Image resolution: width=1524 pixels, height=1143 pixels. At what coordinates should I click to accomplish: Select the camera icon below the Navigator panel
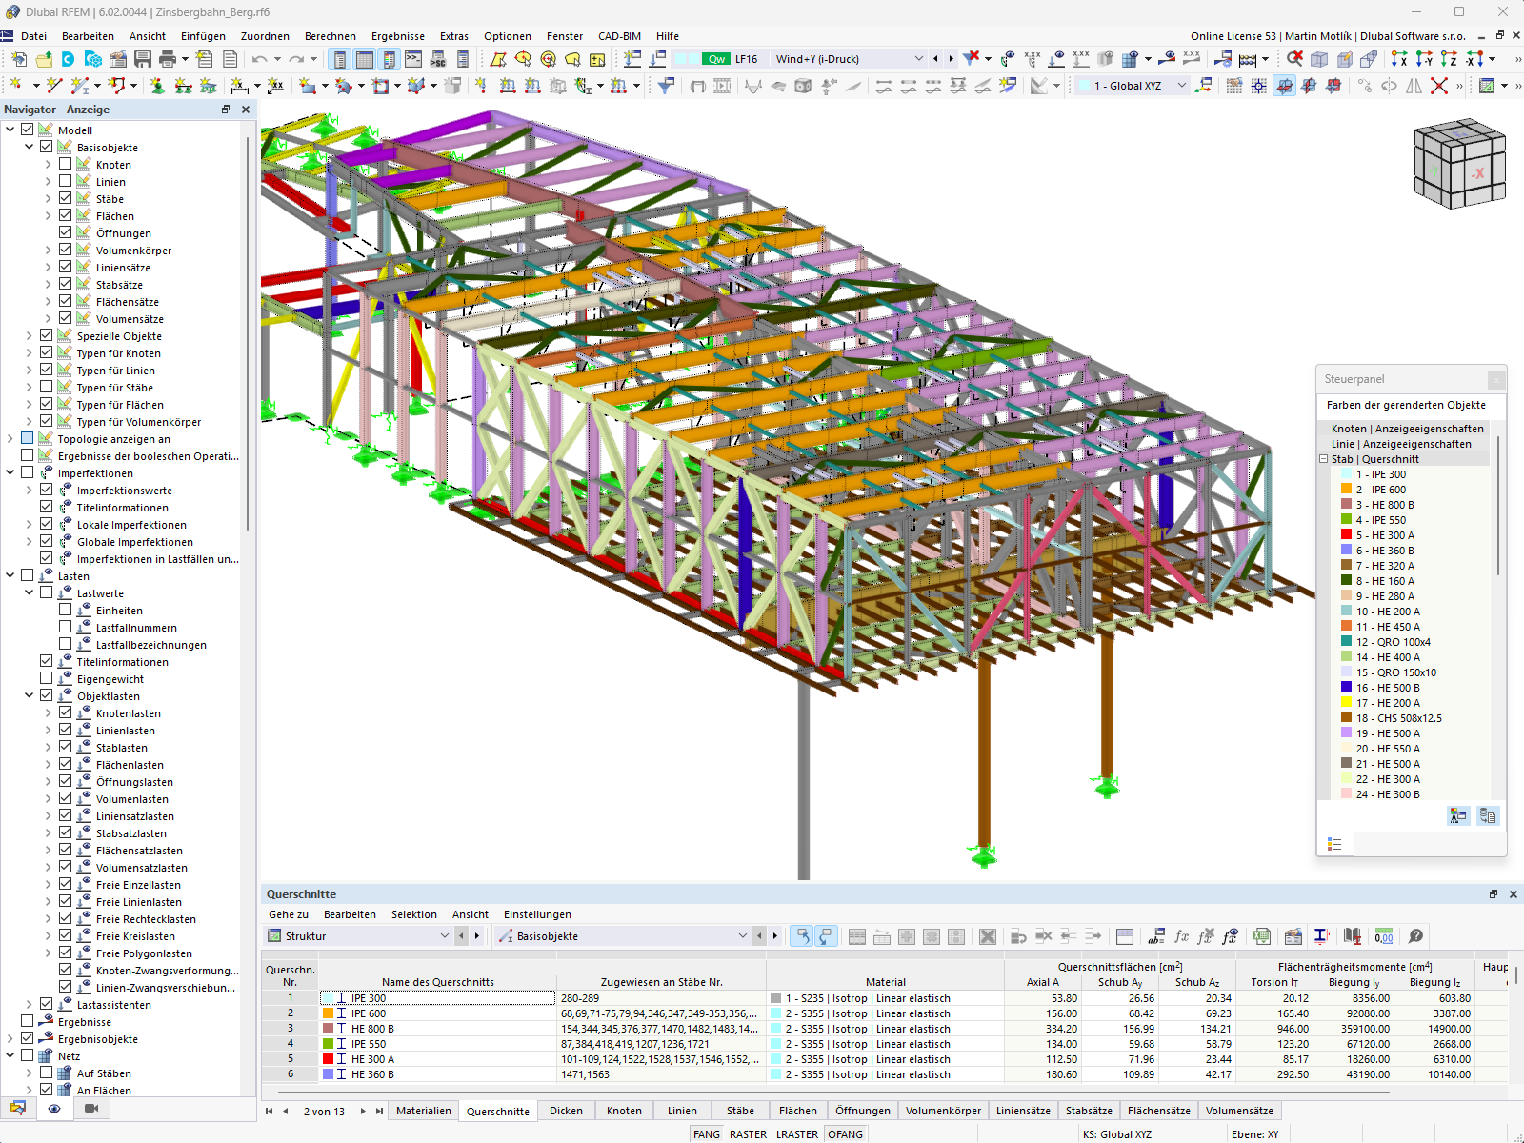tap(91, 1109)
